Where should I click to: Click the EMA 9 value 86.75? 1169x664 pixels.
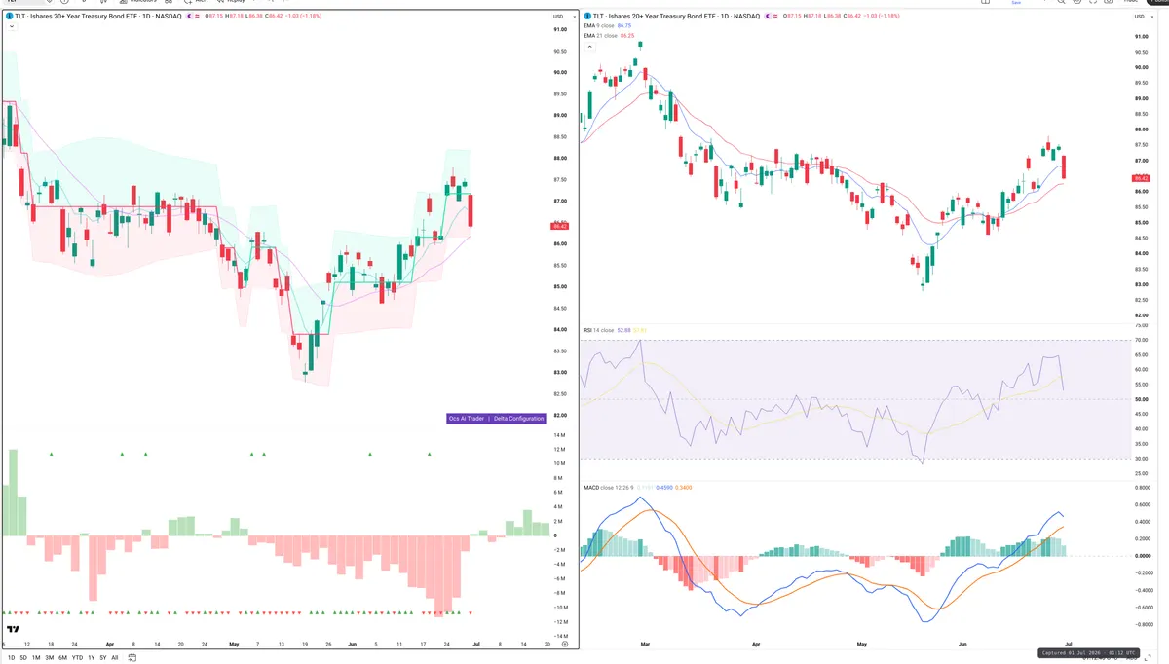pyautogui.click(x=625, y=26)
